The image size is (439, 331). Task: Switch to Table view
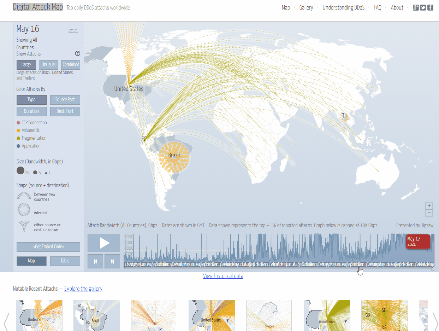coord(65,261)
